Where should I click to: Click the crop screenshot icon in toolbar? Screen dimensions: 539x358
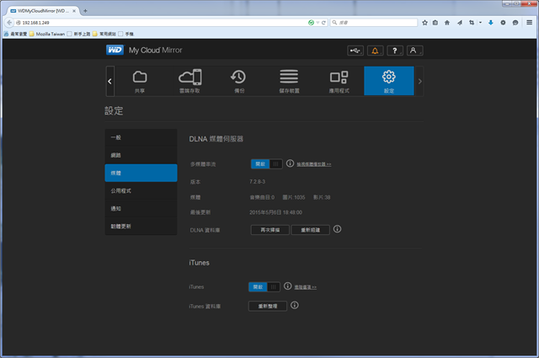point(472,23)
